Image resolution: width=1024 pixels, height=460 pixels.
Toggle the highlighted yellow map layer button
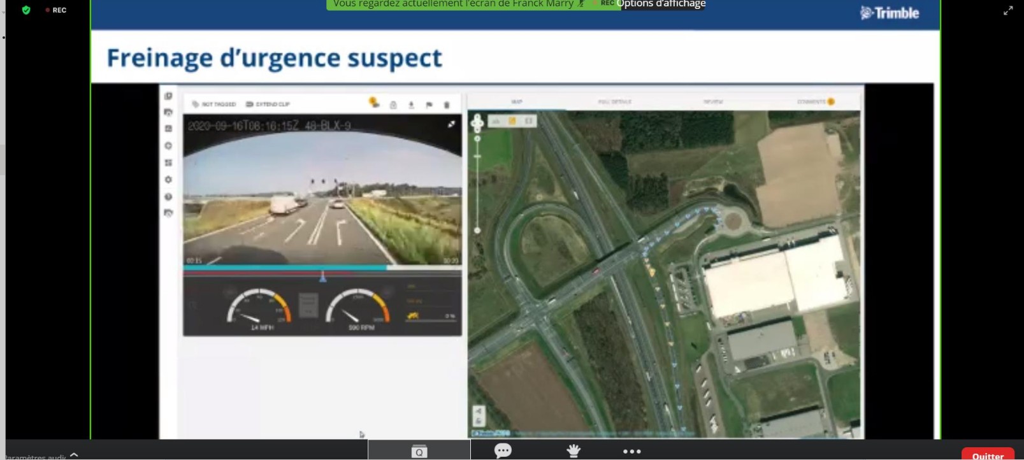tap(512, 121)
